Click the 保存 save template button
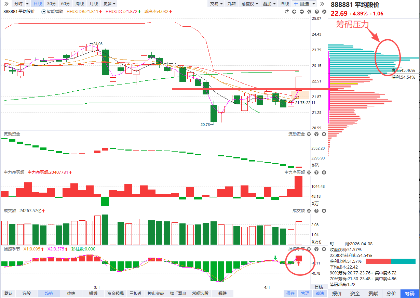 coord(290,294)
